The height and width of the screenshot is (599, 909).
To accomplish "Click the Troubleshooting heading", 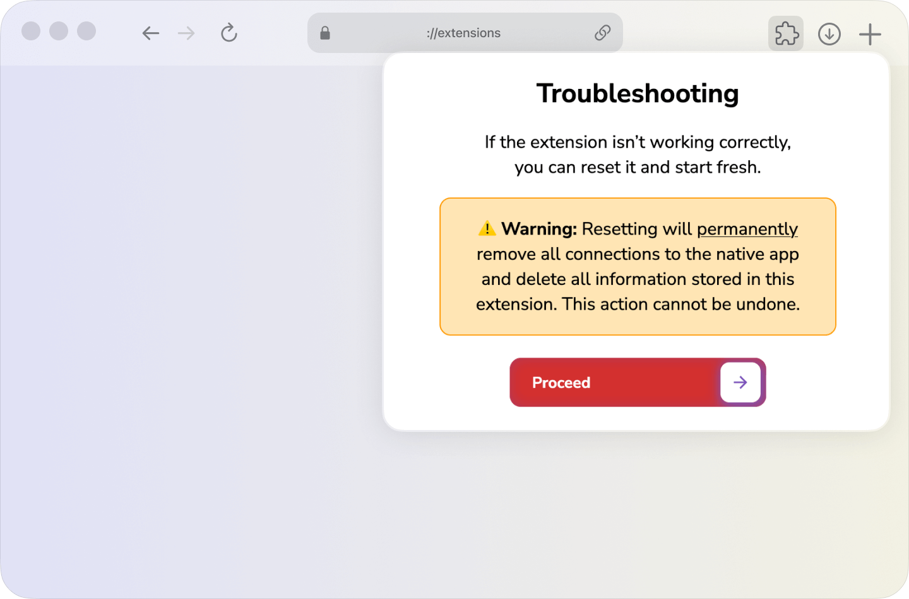I will pyautogui.click(x=638, y=93).
